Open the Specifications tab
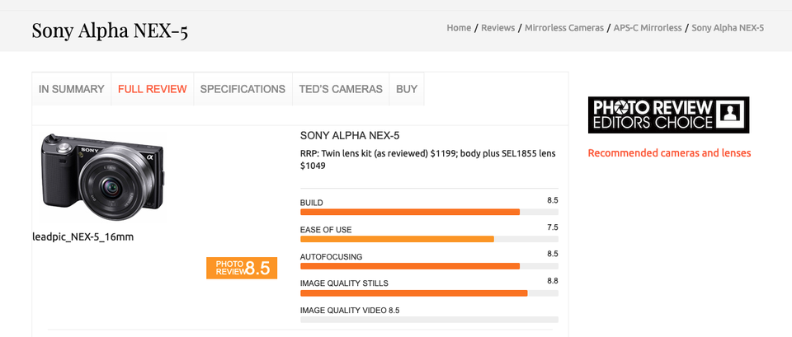The width and height of the screenshot is (792, 337). (x=243, y=89)
